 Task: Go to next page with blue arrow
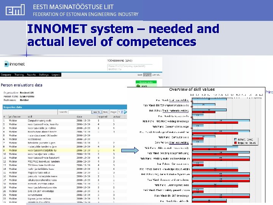tap(126, 112)
